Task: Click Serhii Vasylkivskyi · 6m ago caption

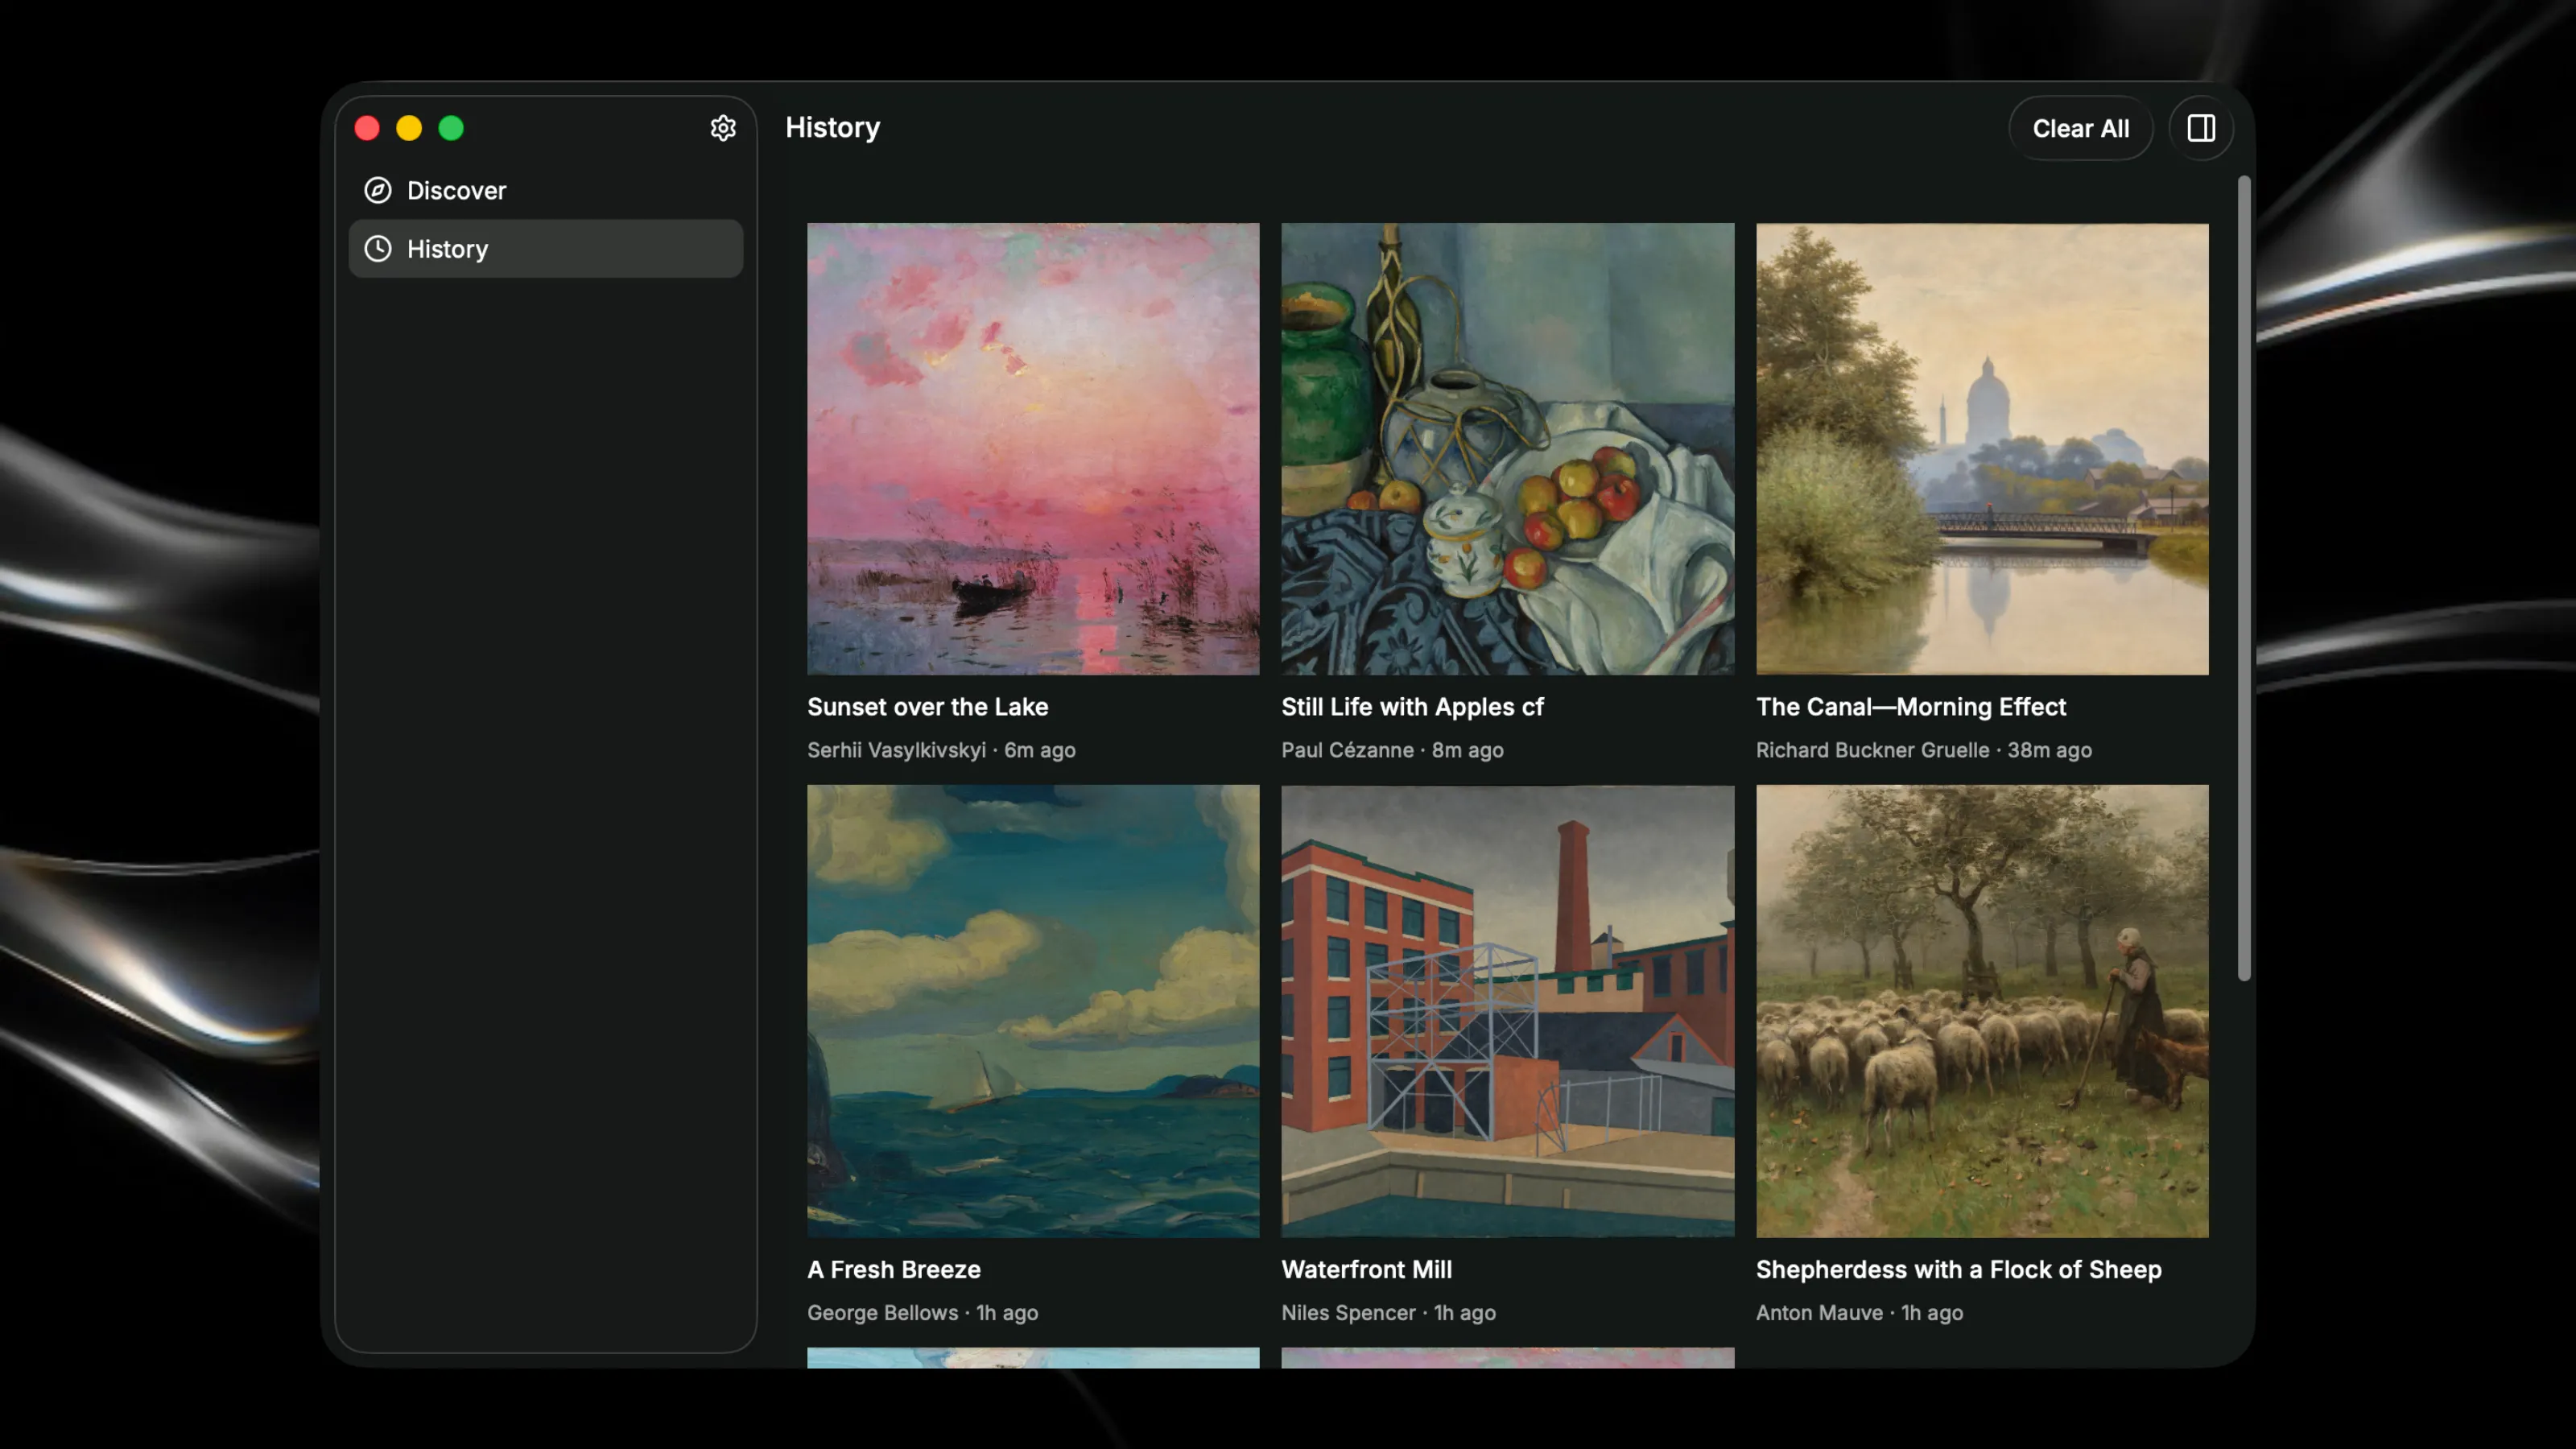Action: click(x=941, y=750)
